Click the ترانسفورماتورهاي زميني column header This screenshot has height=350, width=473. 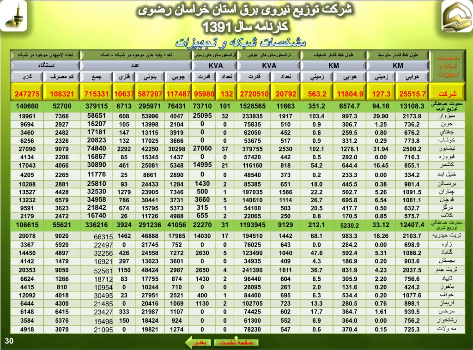click(215, 55)
